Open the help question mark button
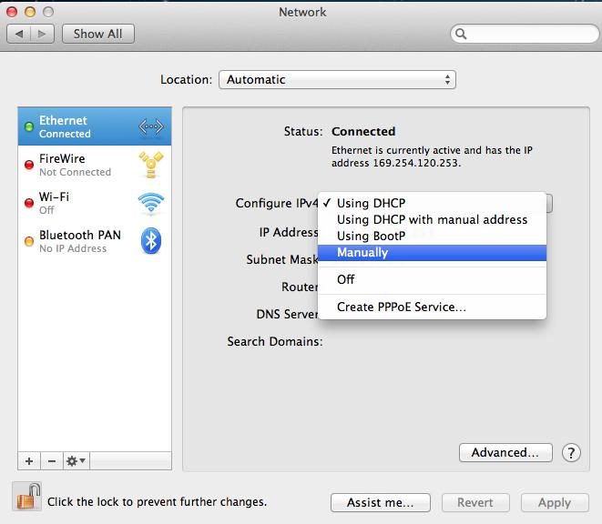 [x=571, y=453]
